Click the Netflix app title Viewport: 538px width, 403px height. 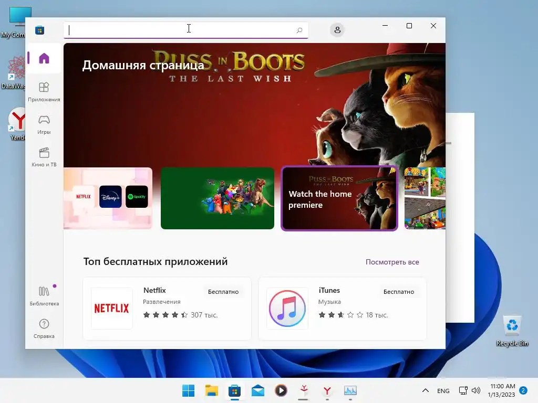tap(154, 290)
